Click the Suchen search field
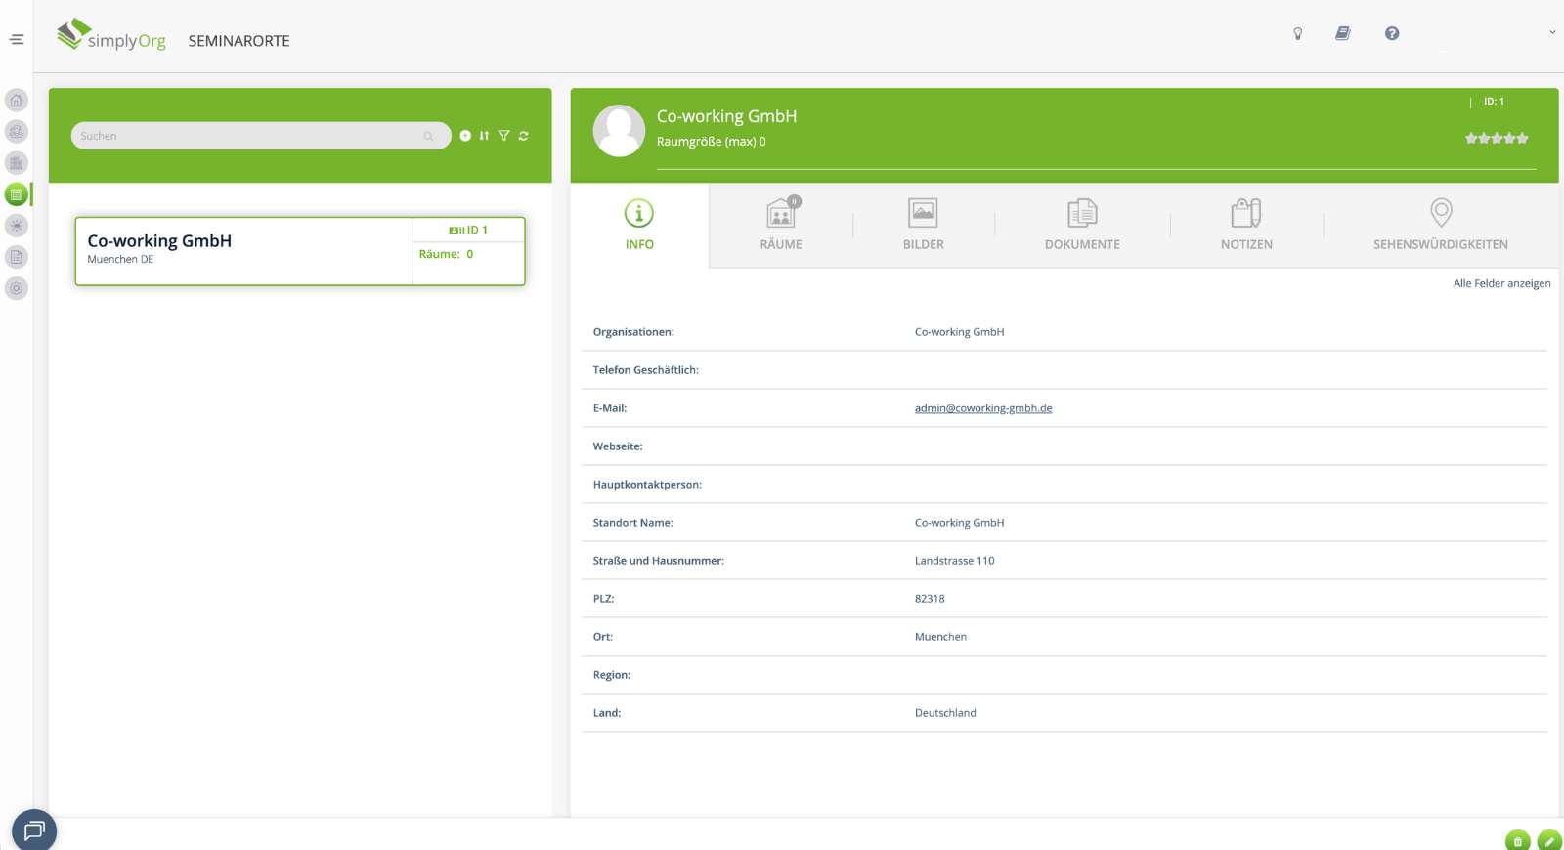The width and height of the screenshot is (1564, 850). 249,136
